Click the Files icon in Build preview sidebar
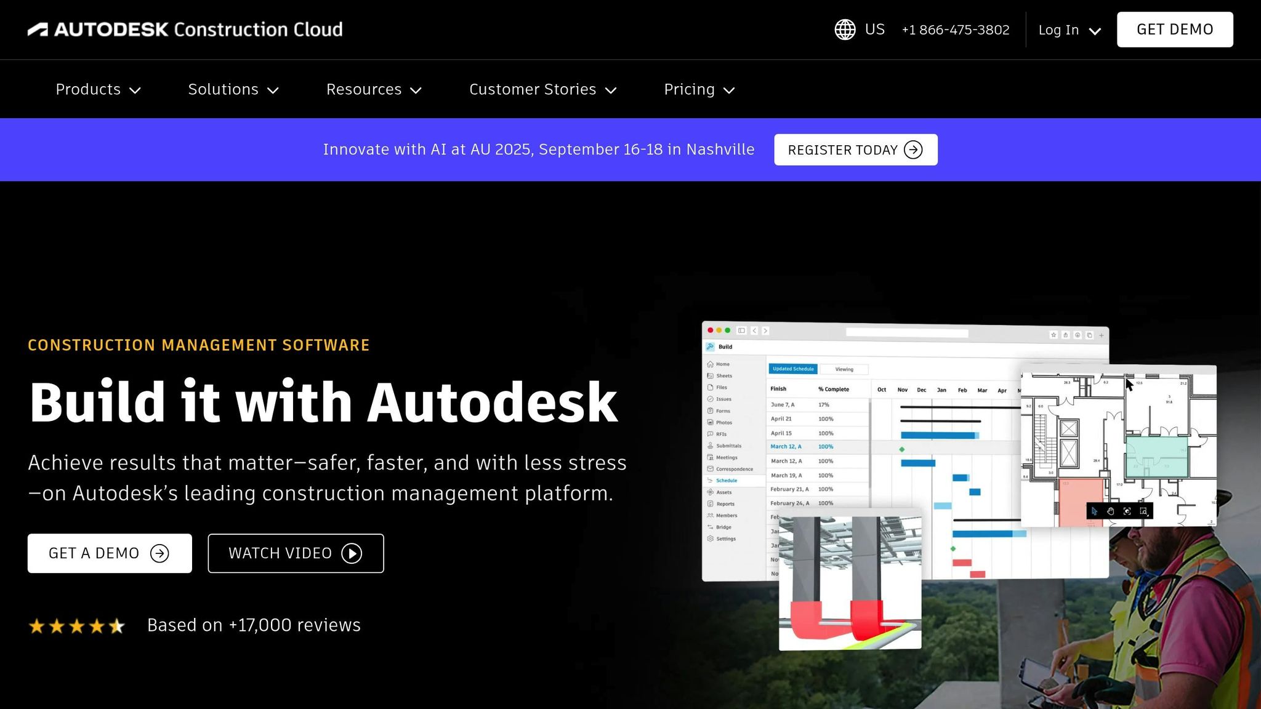Screen dimensions: 1261x709 [710, 388]
